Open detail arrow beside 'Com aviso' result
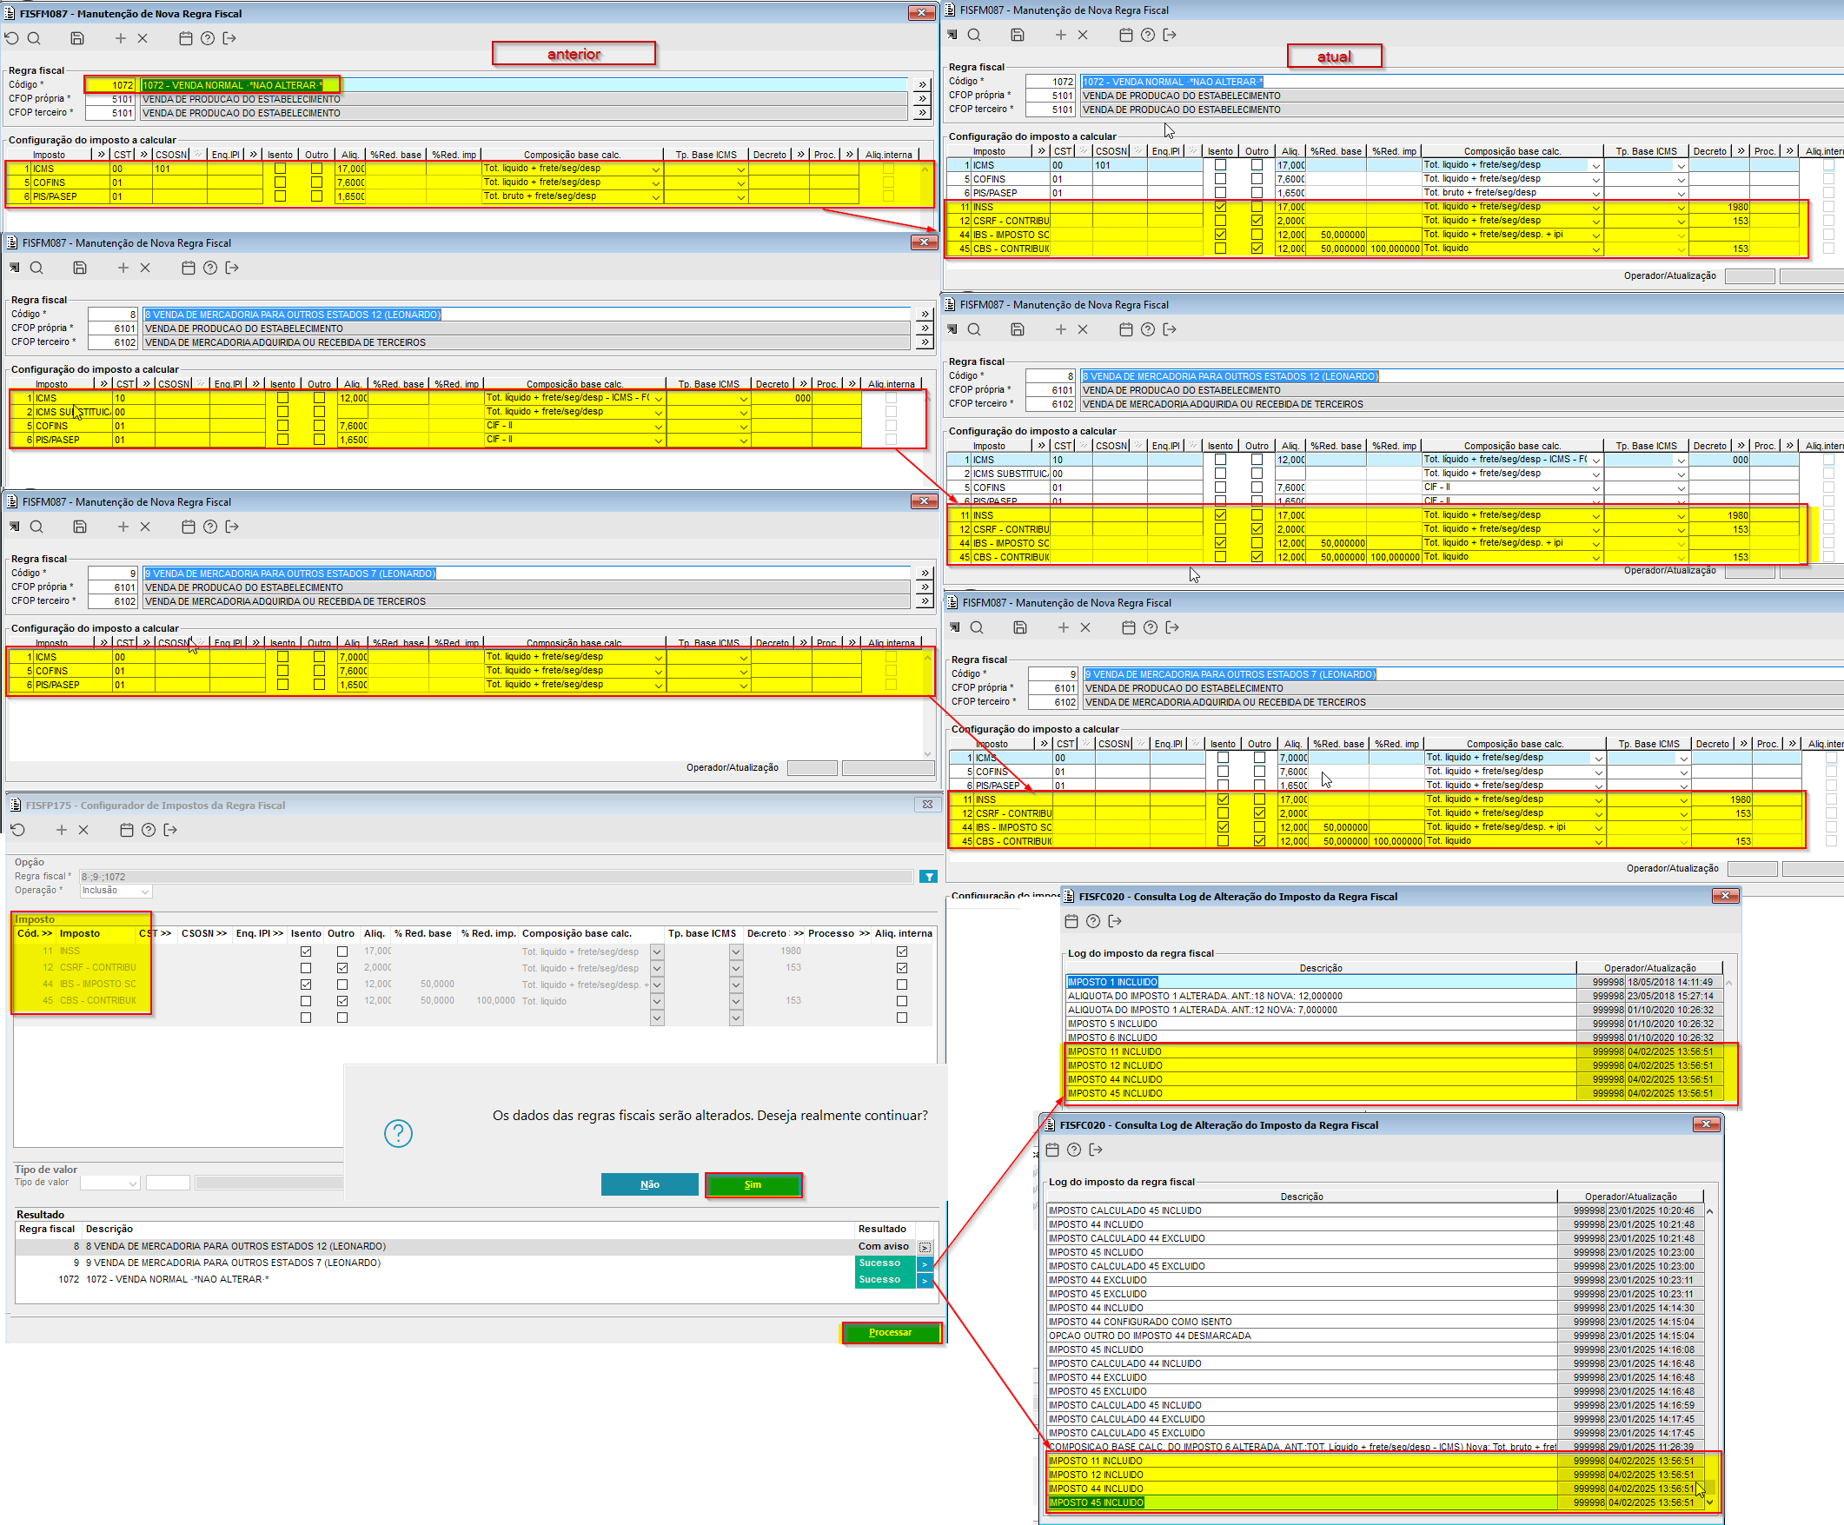1844x1525 pixels. coord(925,1247)
